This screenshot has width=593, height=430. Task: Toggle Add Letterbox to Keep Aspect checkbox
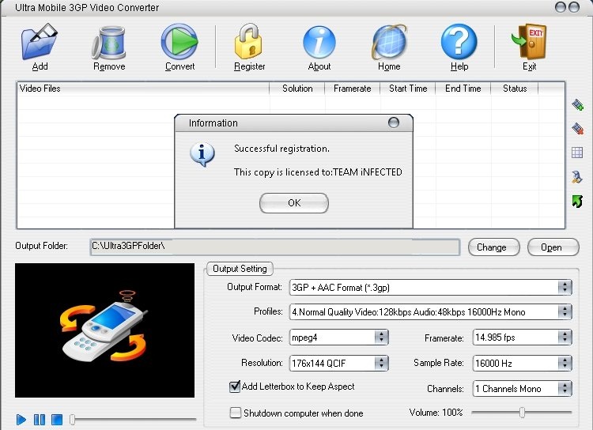tap(235, 387)
